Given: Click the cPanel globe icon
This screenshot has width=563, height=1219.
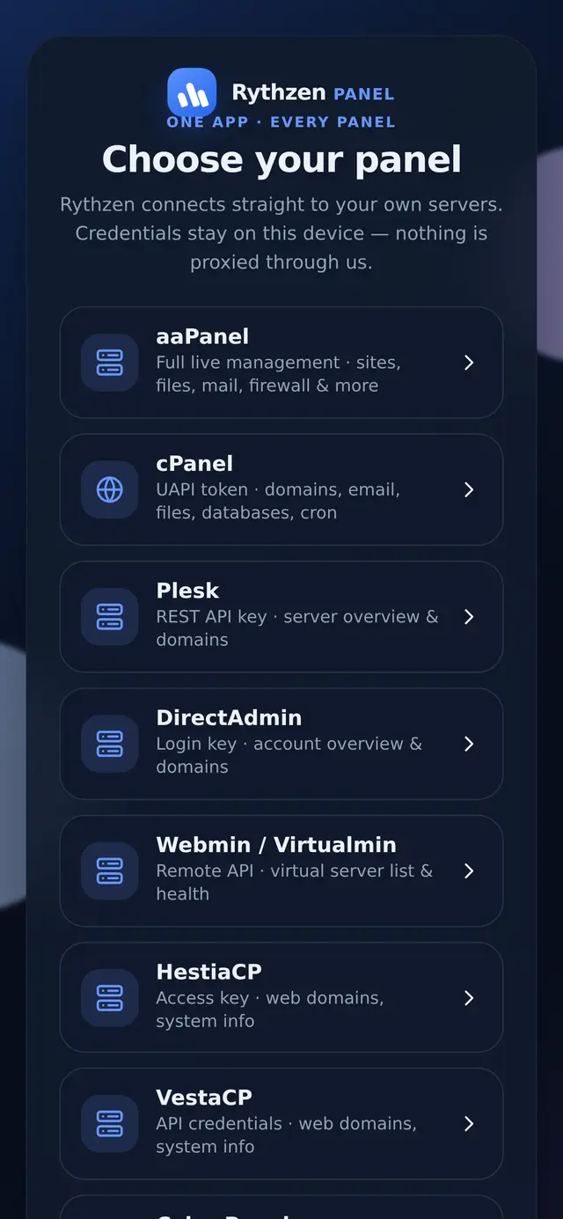Looking at the screenshot, I should coord(110,489).
